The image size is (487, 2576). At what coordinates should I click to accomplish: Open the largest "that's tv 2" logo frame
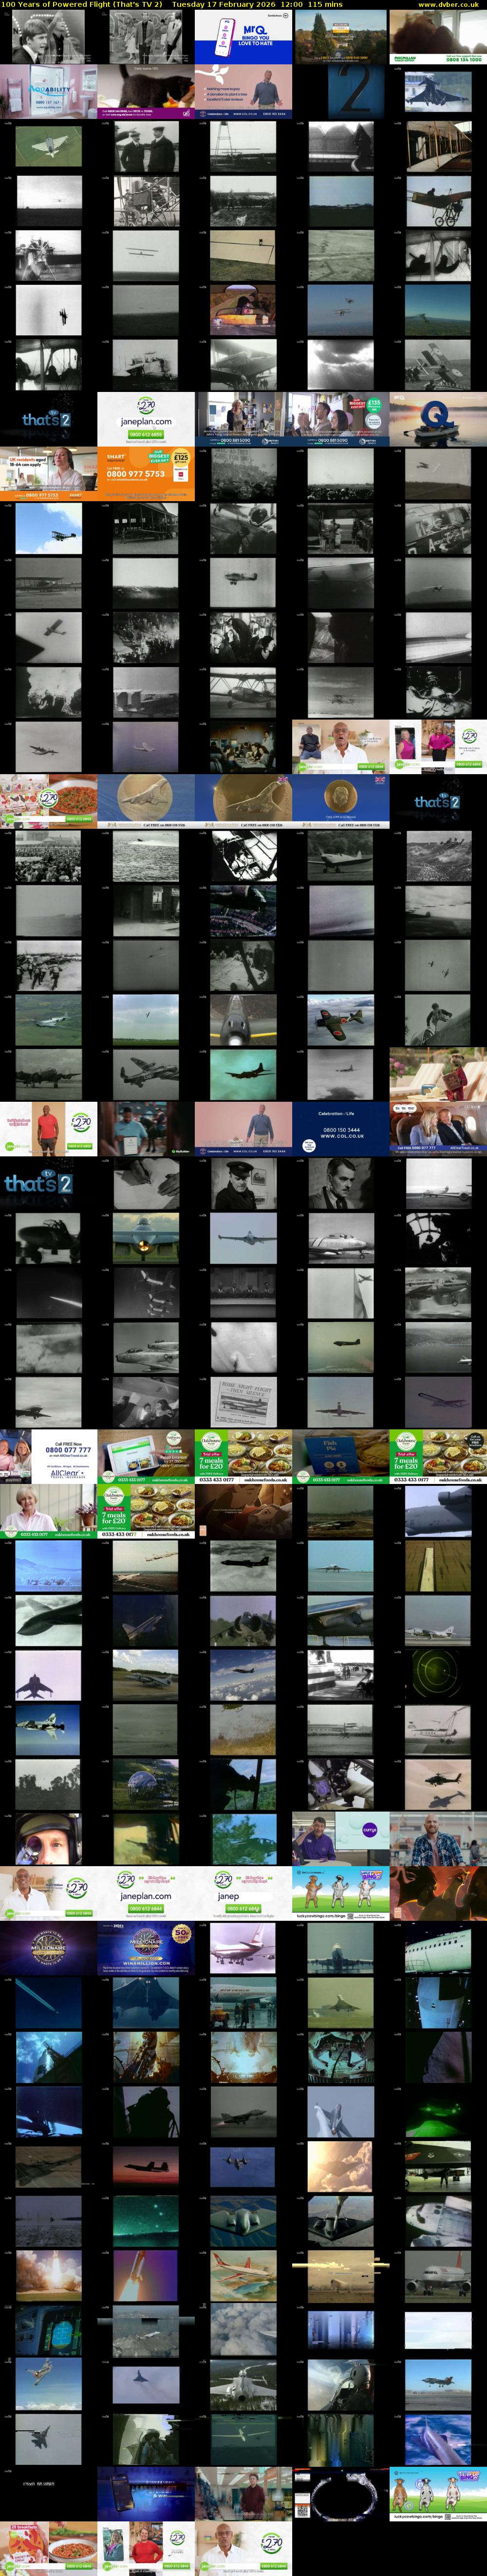click(x=49, y=1183)
